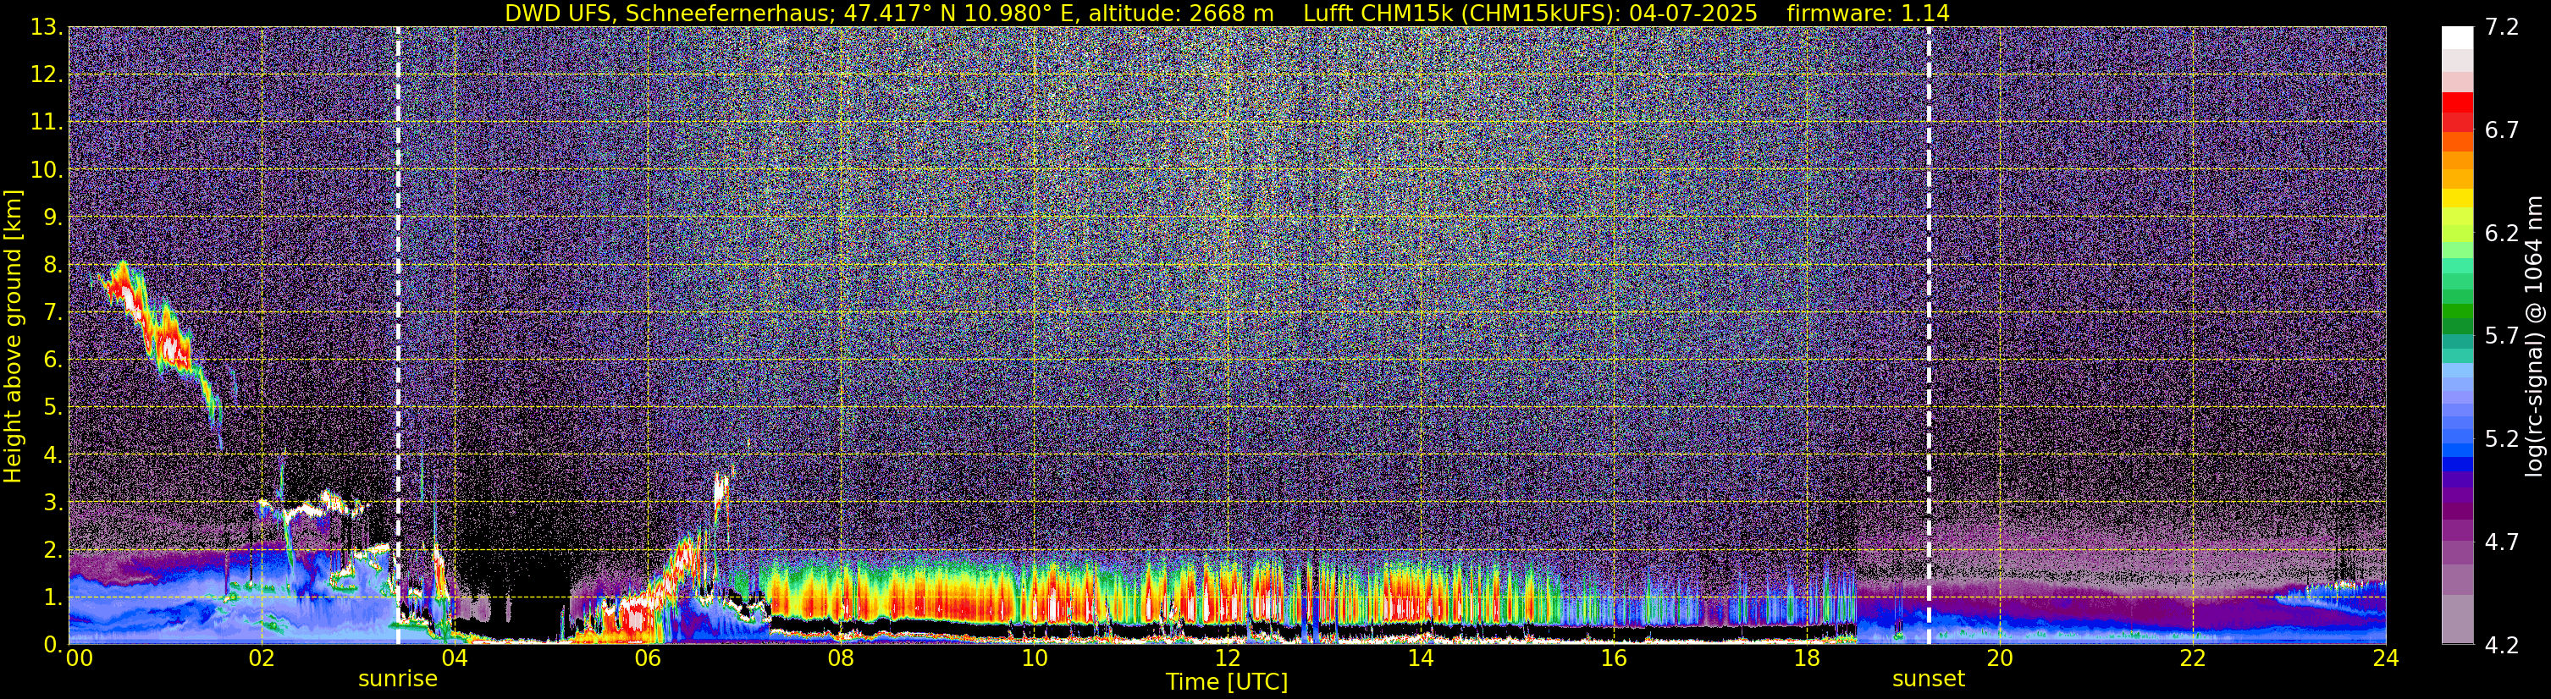Click the "14" time axis tick label

click(x=1420, y=658)
